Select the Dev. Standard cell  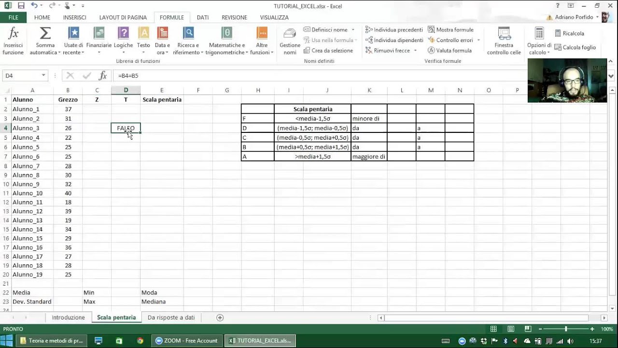click(32, 302)
